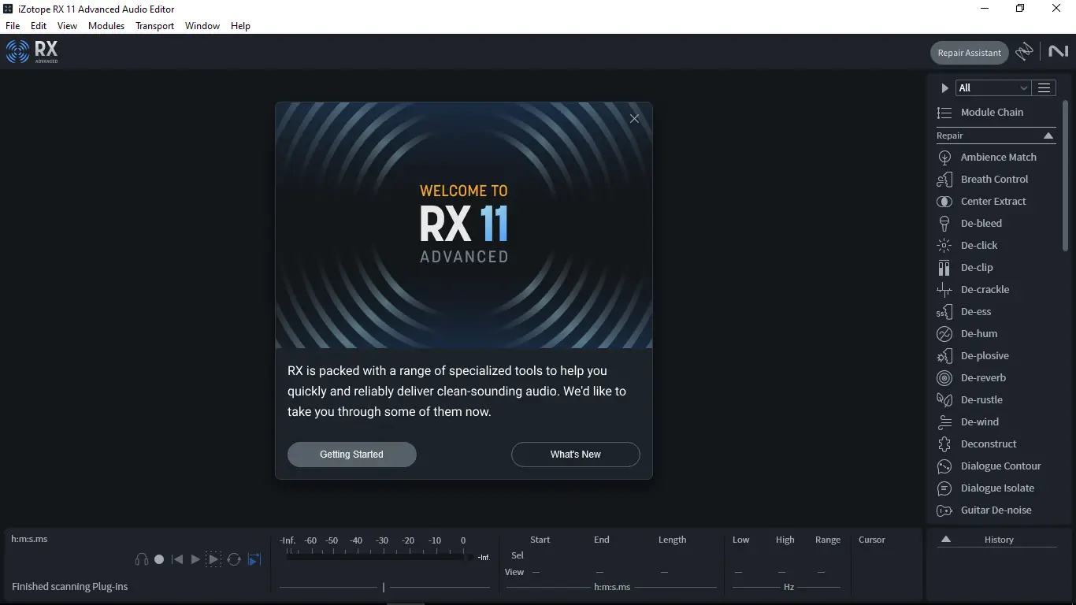Open the De-rustle module
The height and width of the screenshot is (605, 1076).
click(996, 399)
